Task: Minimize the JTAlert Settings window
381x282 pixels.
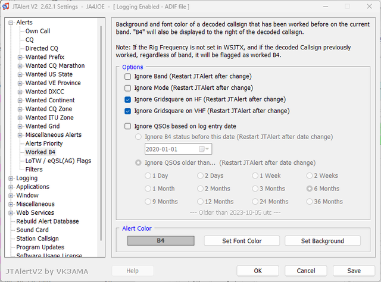Action: 326,7
